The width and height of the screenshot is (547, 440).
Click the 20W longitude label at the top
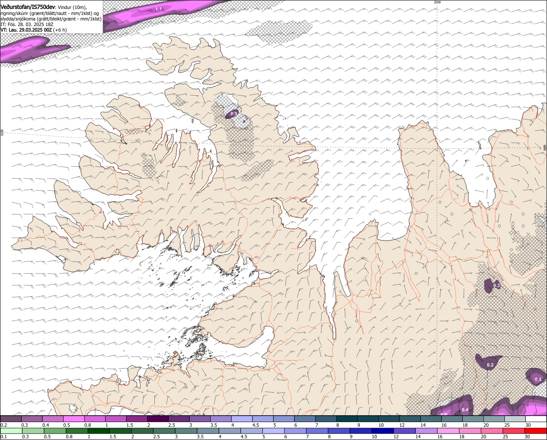437,2
